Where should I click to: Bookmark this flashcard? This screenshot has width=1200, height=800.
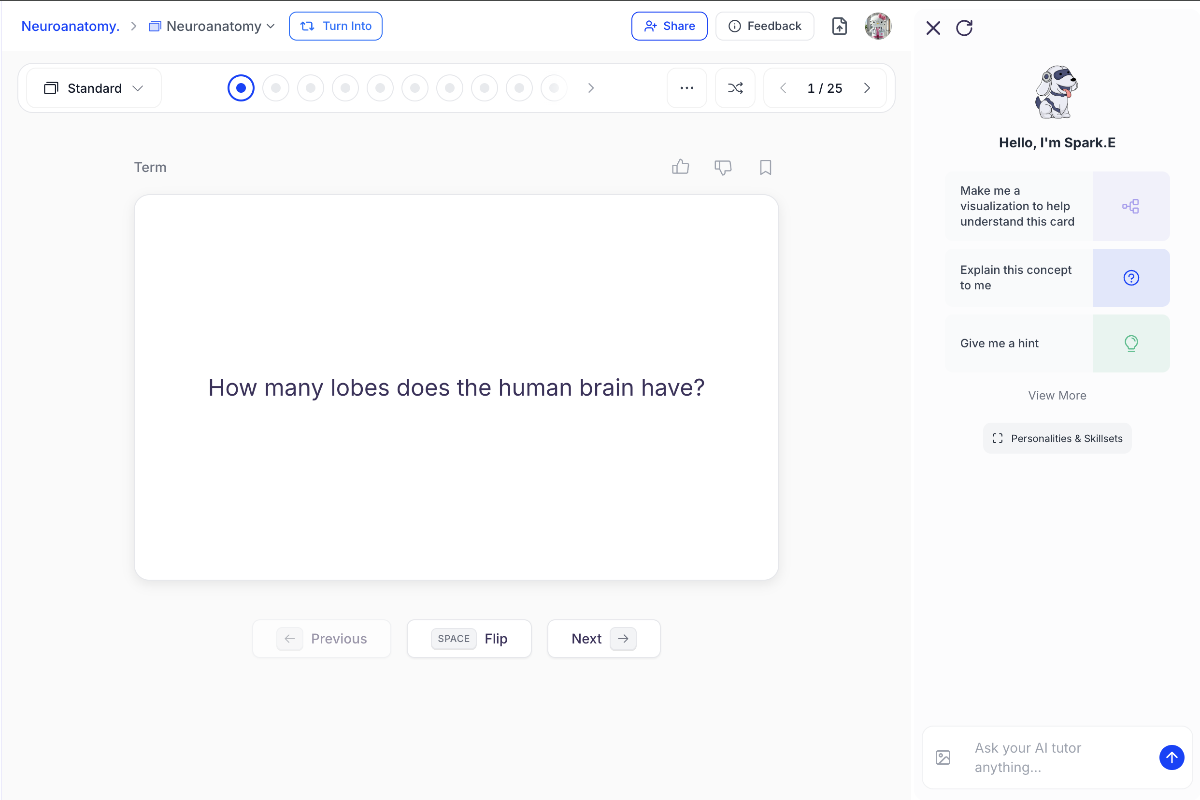click(x=765, y=167)
